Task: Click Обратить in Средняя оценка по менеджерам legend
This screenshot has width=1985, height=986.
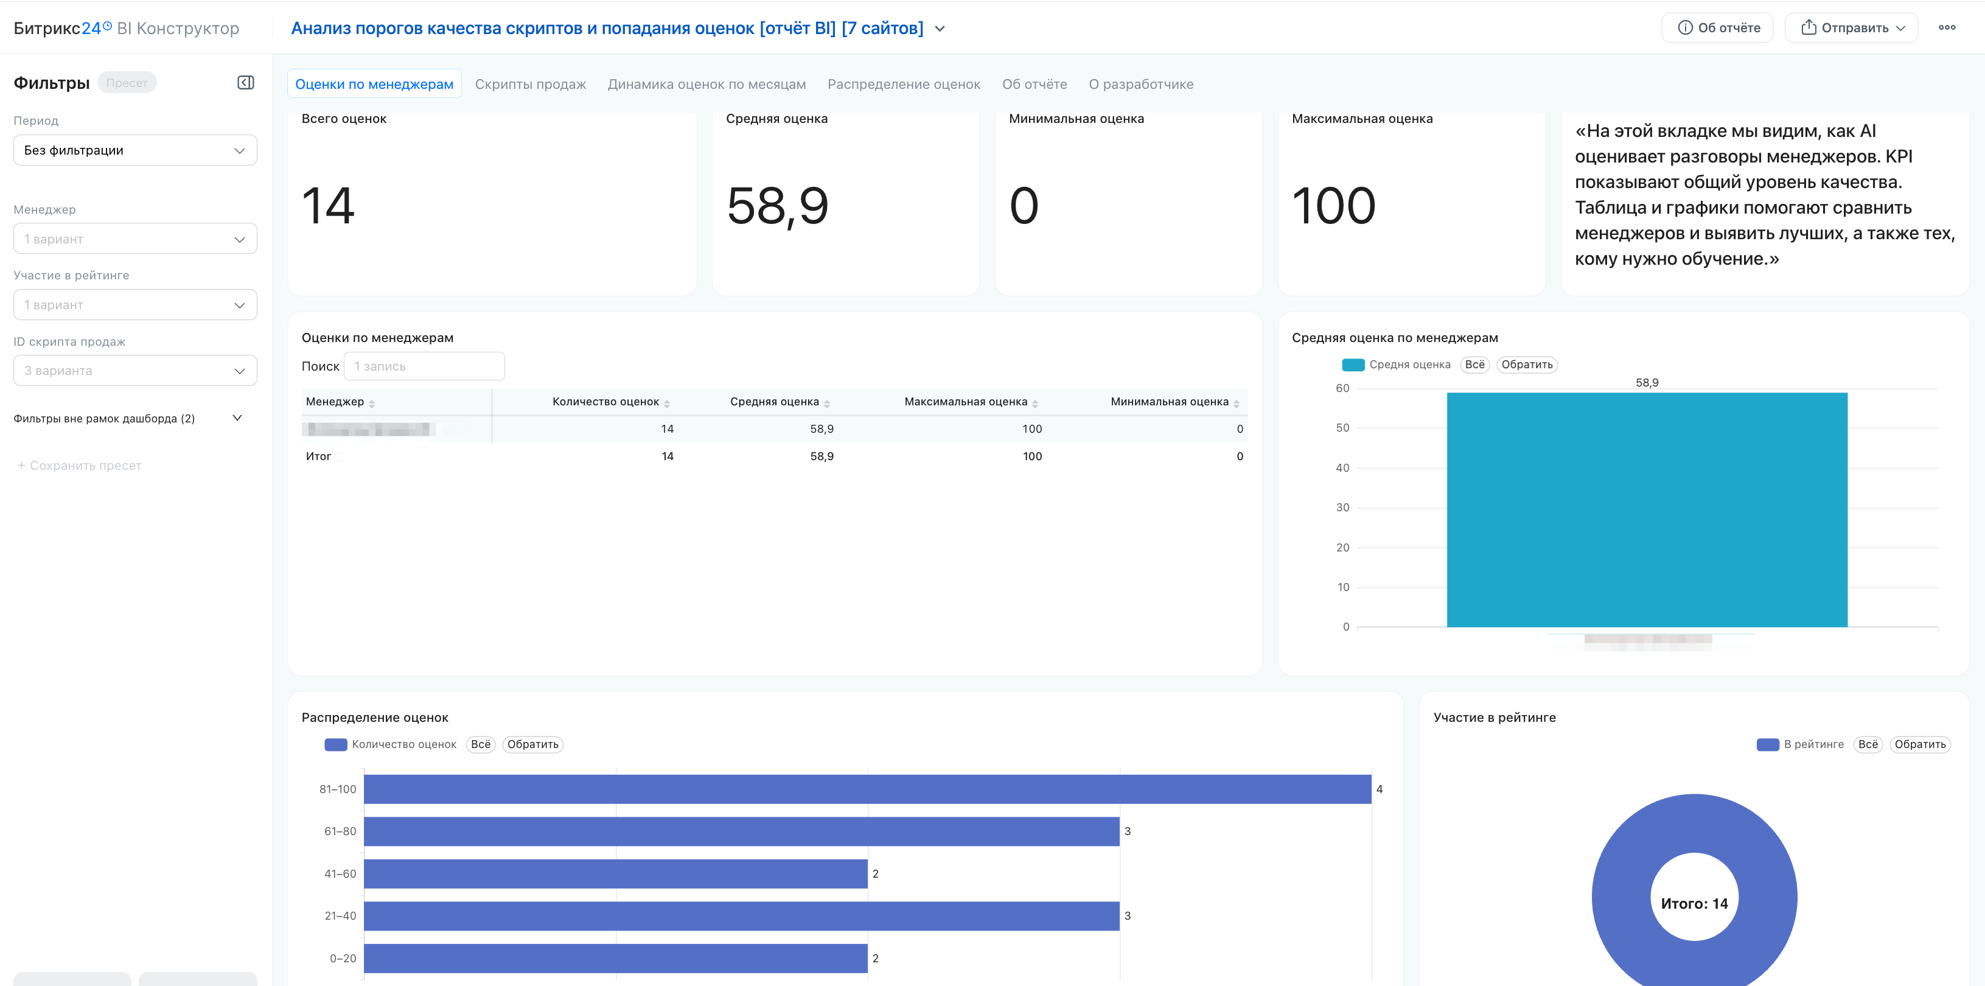Action: point(1527,365)
